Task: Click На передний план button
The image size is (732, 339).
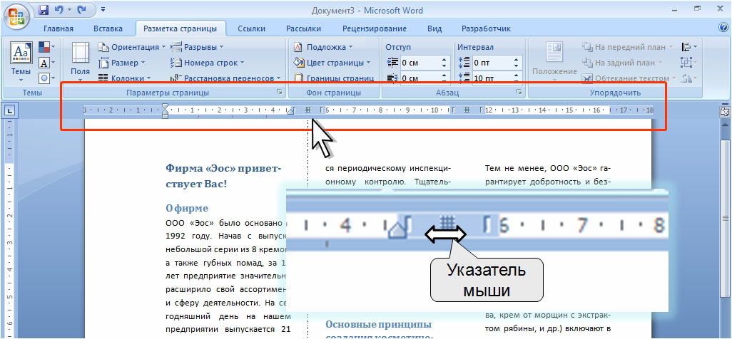Action: (627, 47)
